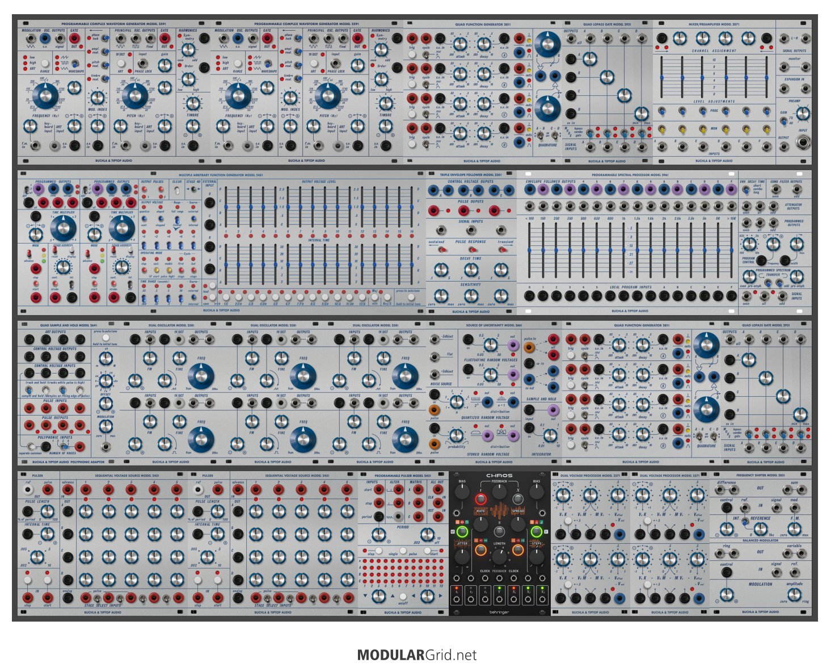Click the PREAMP GAIN knob on mixer
This screenshot has height=667, width=835.
point(803,114)
